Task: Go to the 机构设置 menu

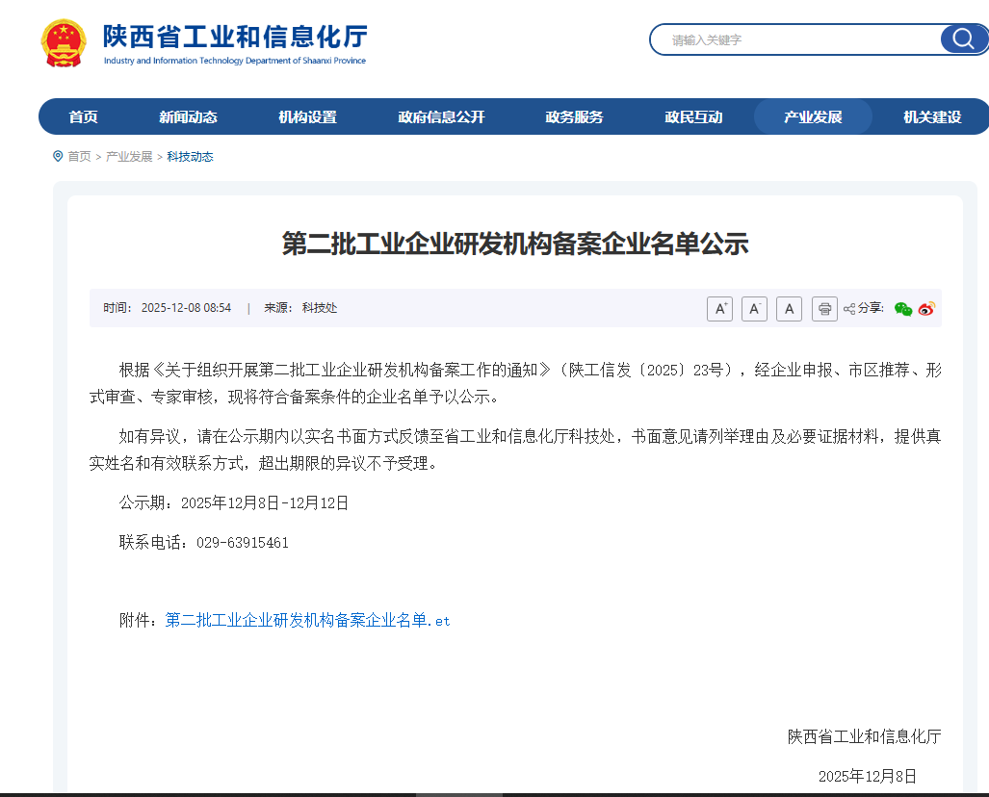Action: click(307, 117)
